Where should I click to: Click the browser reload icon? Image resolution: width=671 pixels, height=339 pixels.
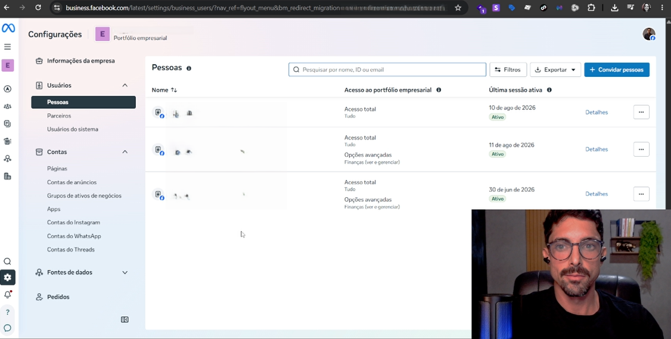[38, 7]
